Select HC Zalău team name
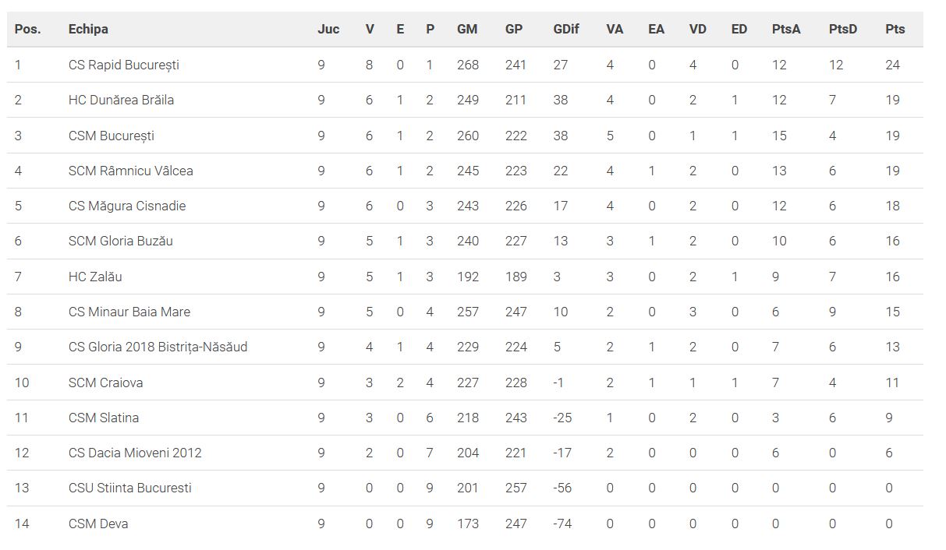 click(x=95, y=277)
